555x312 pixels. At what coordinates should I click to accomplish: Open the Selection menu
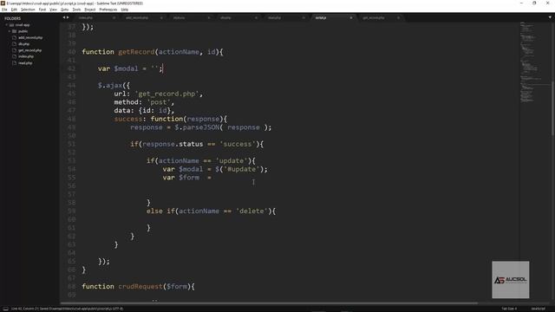28,10
